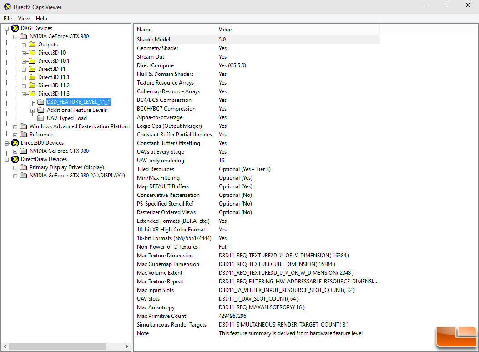
Task: Select the Shader Model row
Action: (257, 40)
